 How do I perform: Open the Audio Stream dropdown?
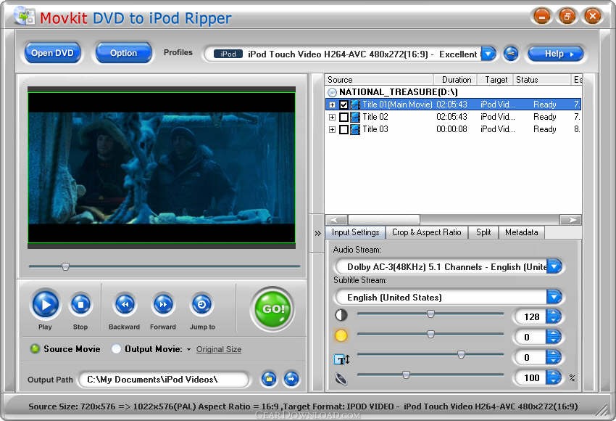554,266
